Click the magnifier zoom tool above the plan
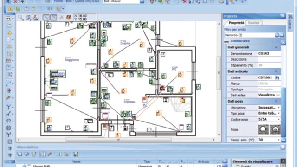Image resolution: width=297 pixels, height=167 pixels. [x=20, y=18]
